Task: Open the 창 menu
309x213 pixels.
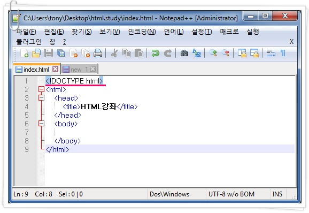Action: click(x=52, y=42)
